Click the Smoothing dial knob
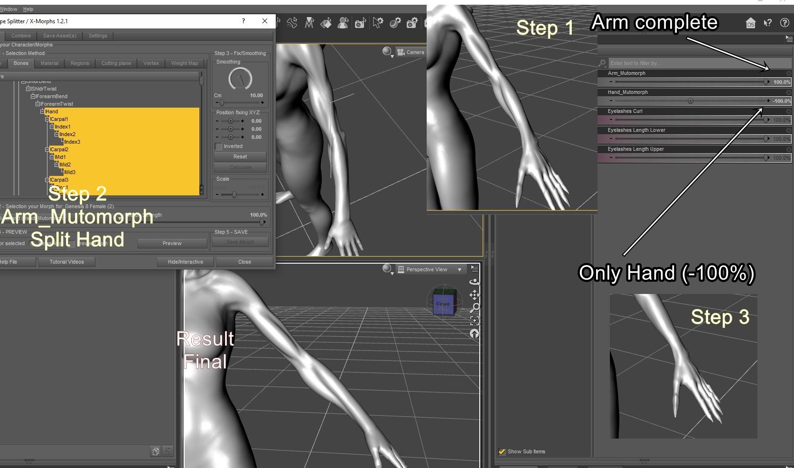Viewport: 794px width, 468px height. coord(240,79)
